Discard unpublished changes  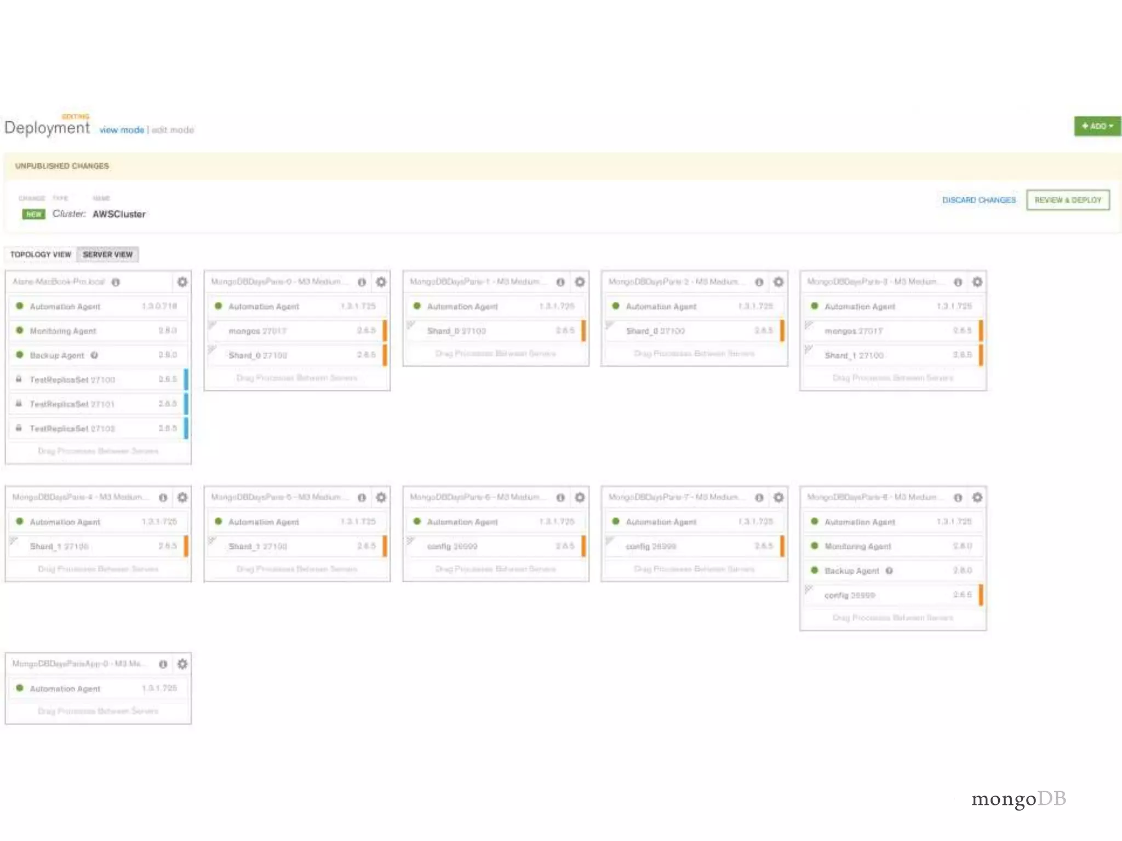point(979,200)
